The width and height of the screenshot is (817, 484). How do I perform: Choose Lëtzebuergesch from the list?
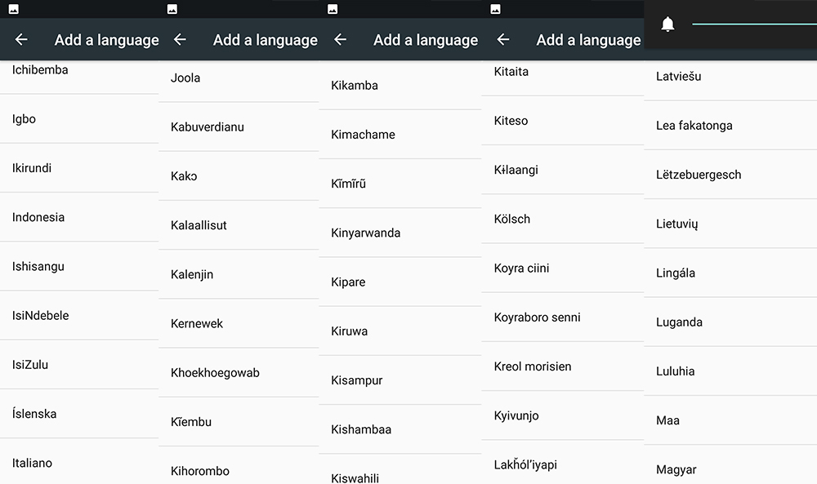(x=699, y=175)
